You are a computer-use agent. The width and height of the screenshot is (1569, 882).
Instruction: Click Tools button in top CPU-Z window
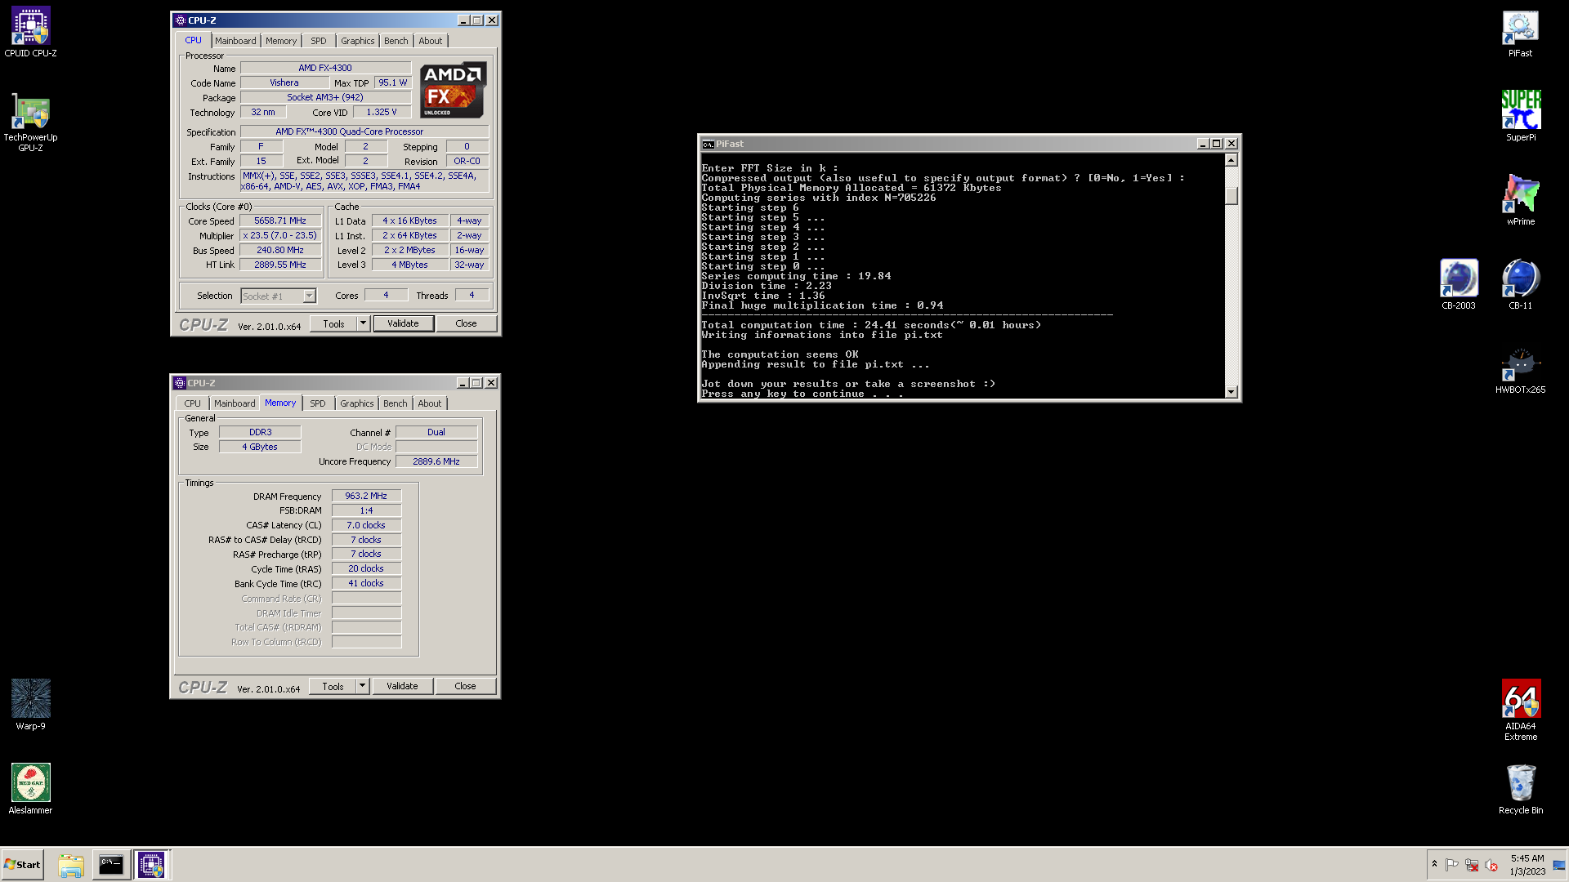point(333,323)
